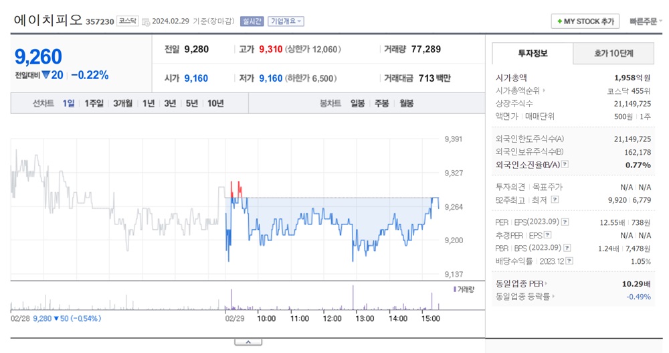669x353 pixels.
Task: Click the 동일업종 등락률 value -0.49%
Action: click(x=639, y=297)
